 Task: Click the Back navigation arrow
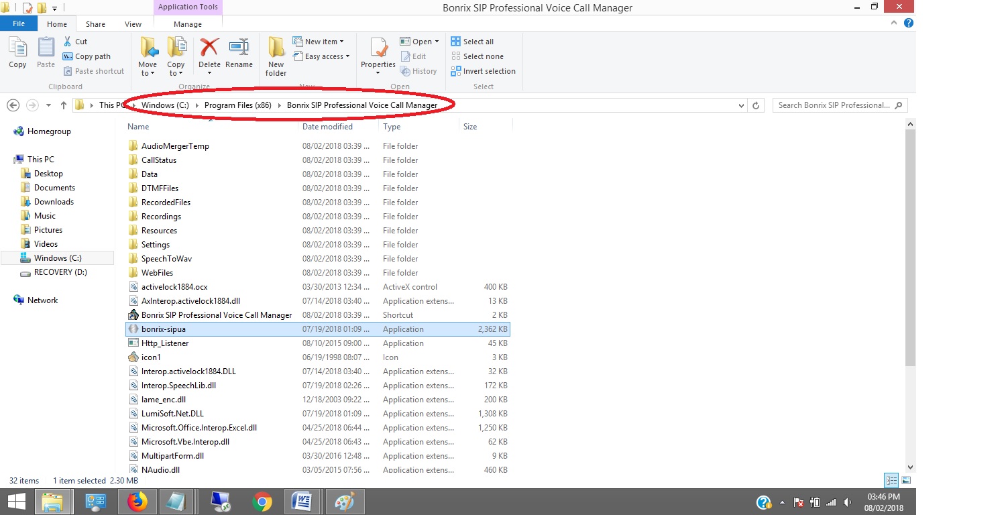pyautogui.click(x=12, y=105)
